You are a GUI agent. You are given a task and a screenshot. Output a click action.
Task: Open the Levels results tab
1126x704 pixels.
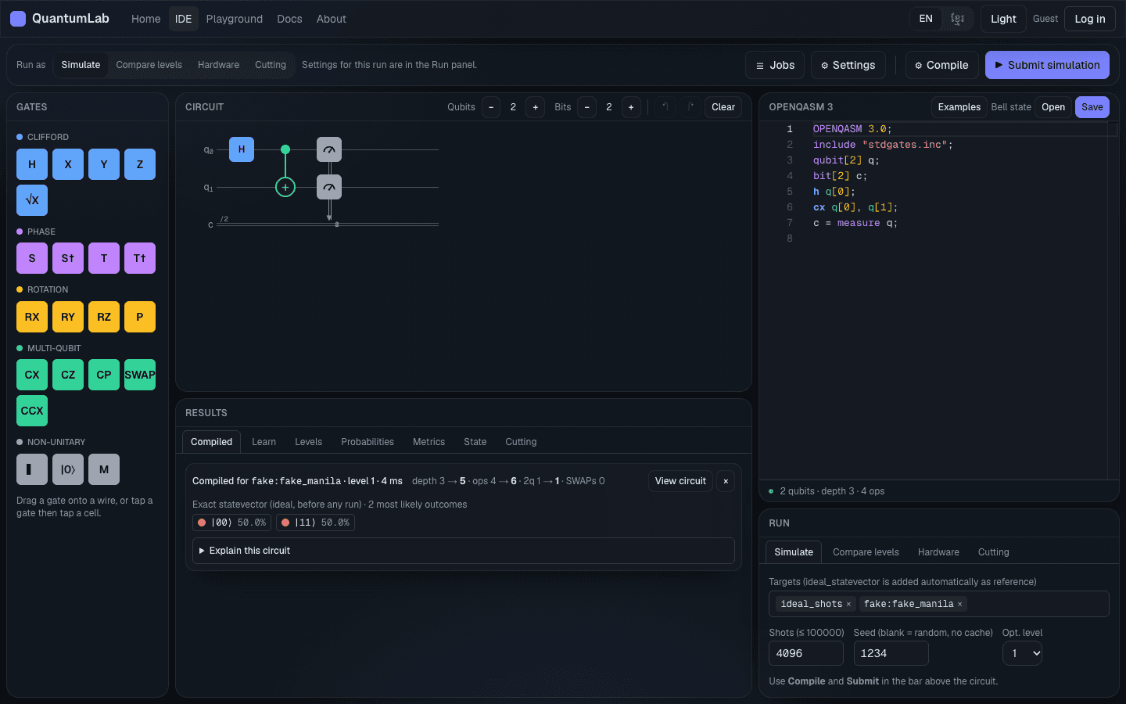(x=308, y=442)
